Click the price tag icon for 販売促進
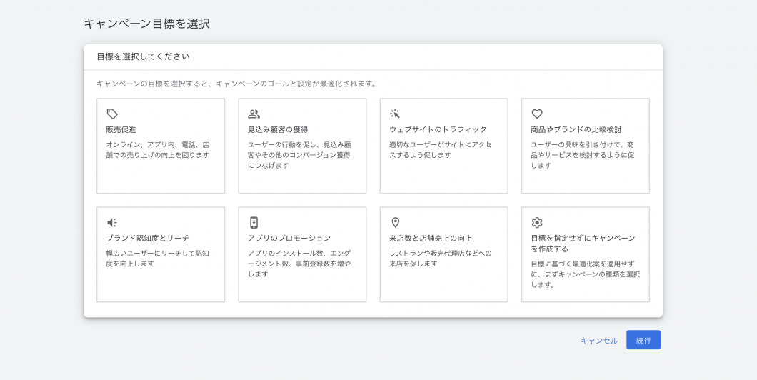This screenshot has height=380, width=757. (x=112, y=114)
